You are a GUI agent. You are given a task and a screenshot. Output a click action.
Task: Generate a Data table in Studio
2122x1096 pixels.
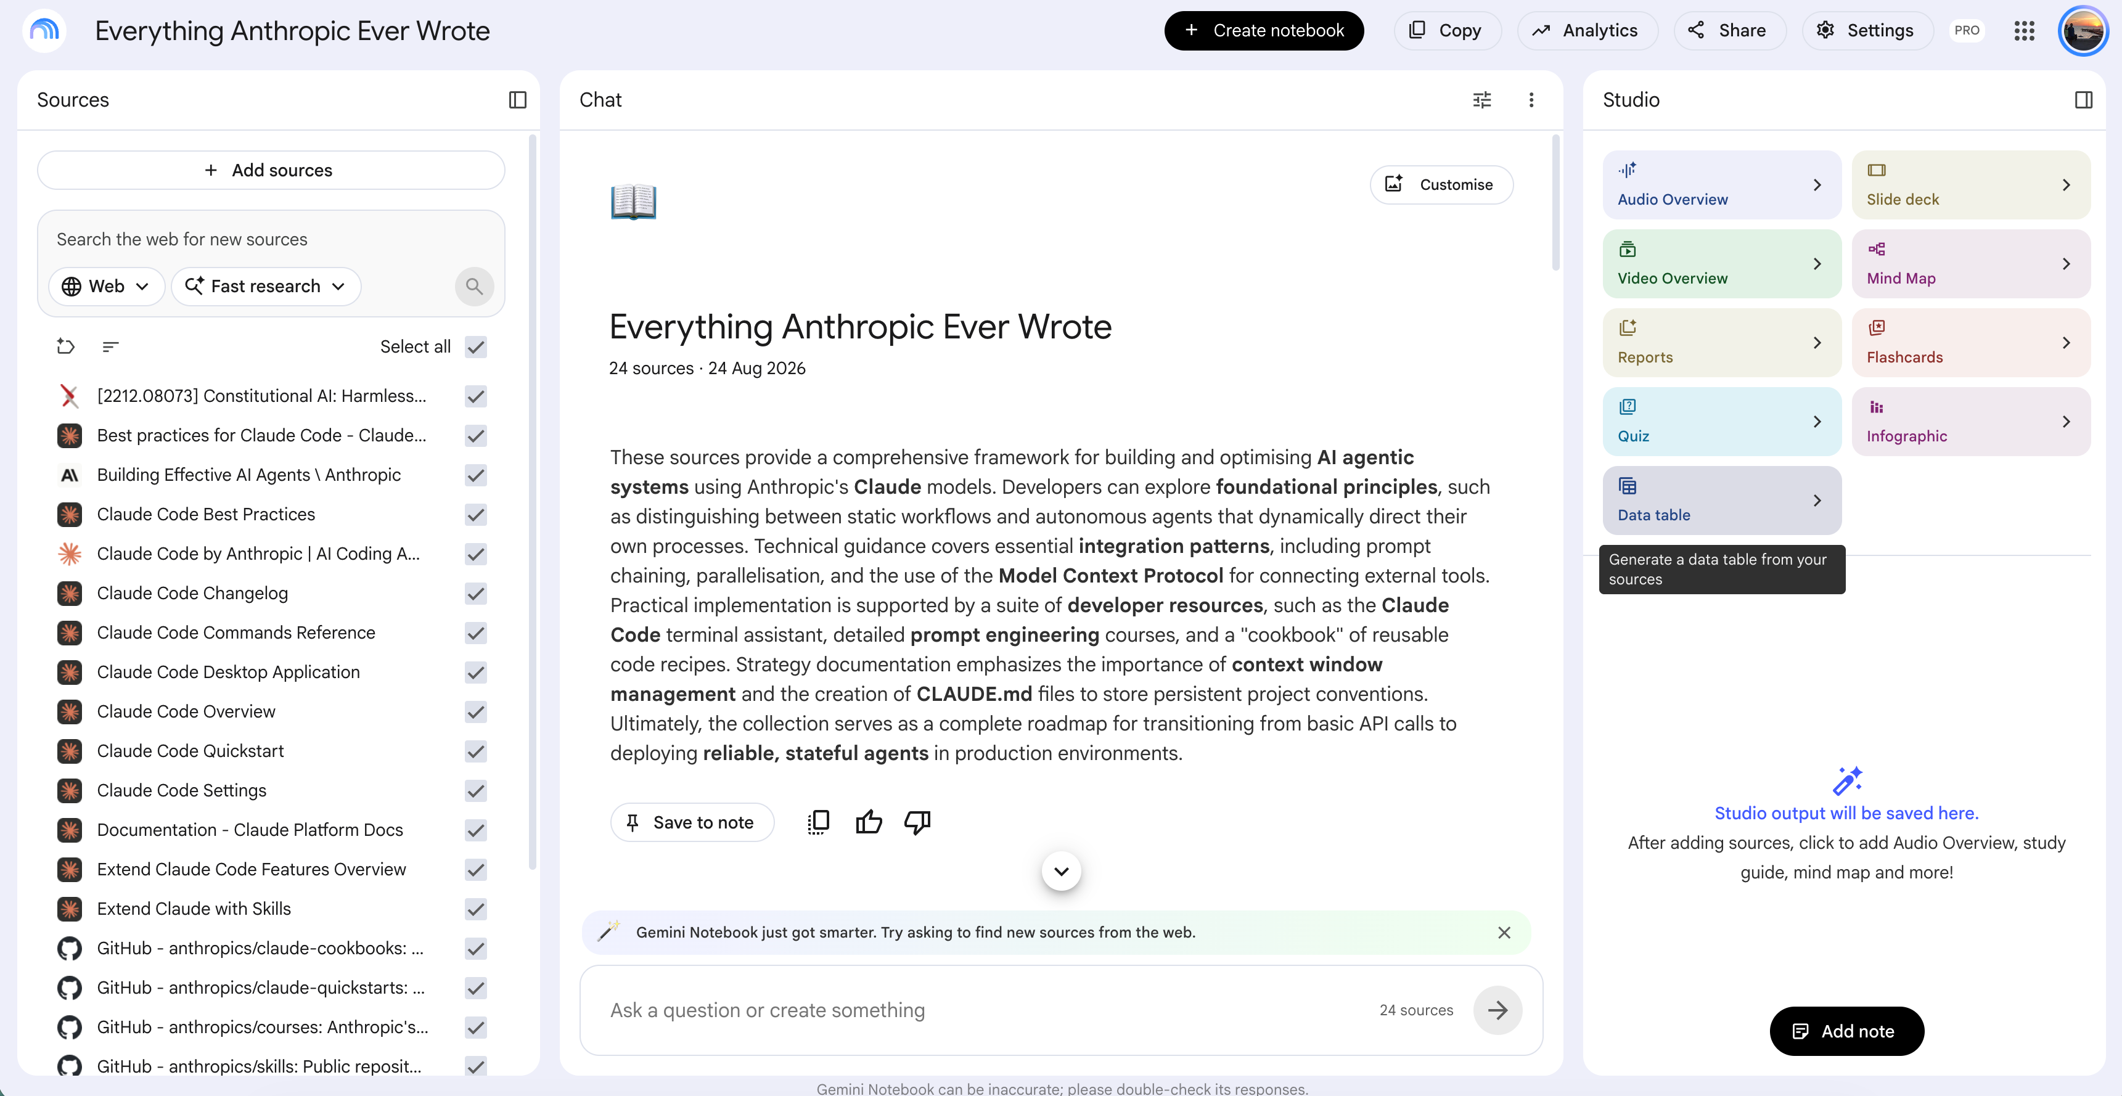click(x=1722, y=501)
